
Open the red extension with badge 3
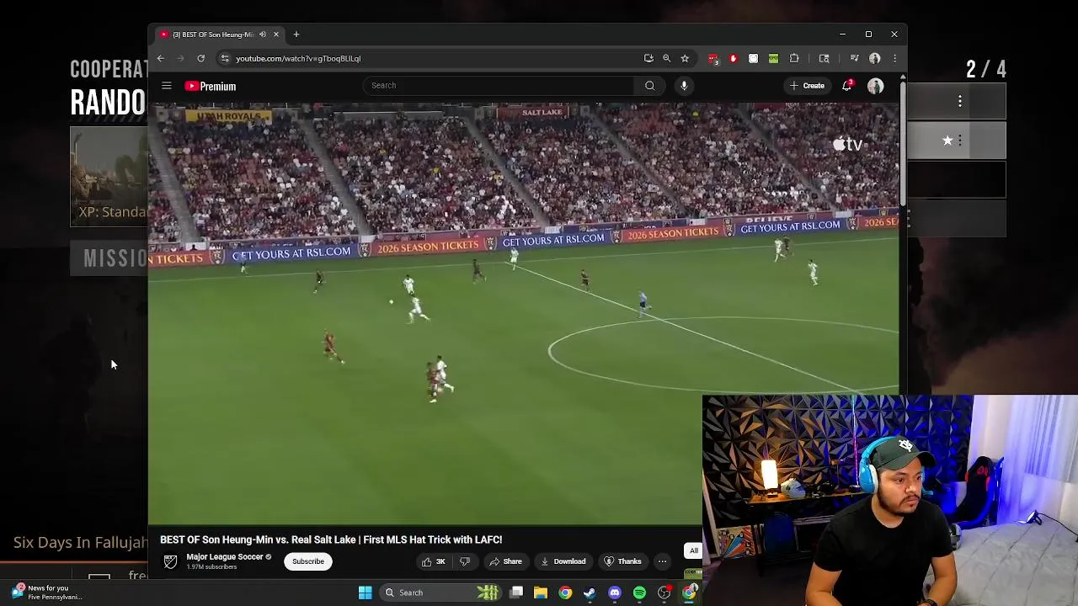point(713,58)
